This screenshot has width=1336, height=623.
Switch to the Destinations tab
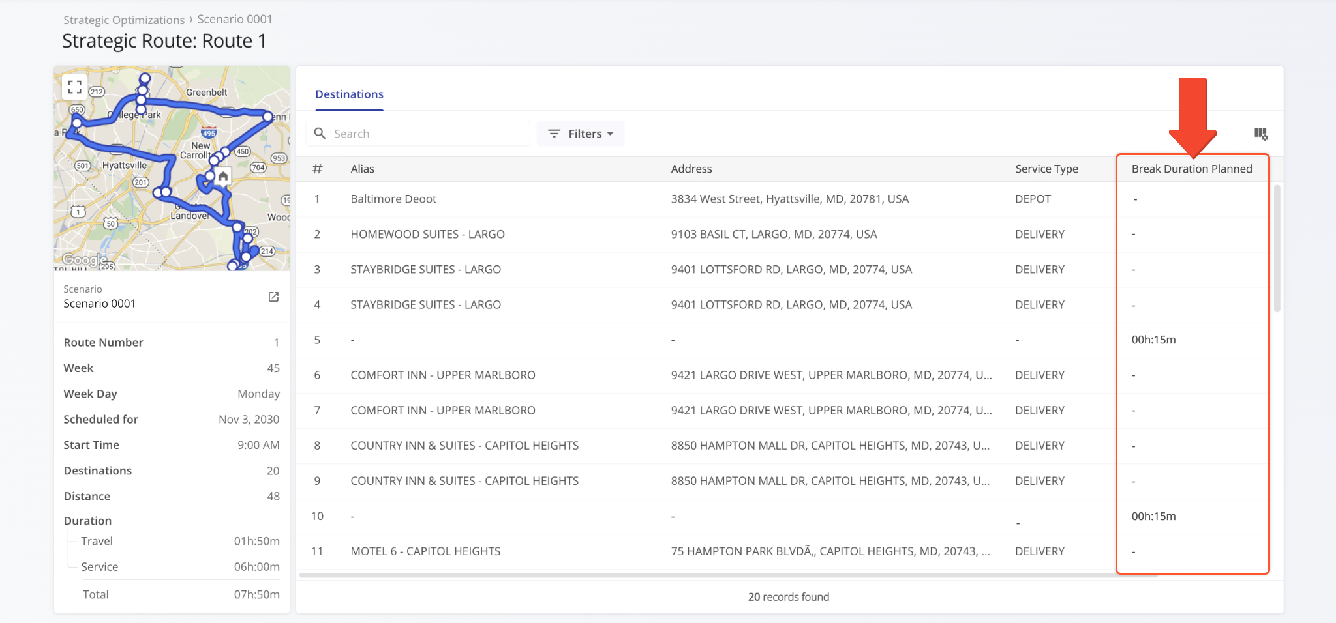coord(349,94)
